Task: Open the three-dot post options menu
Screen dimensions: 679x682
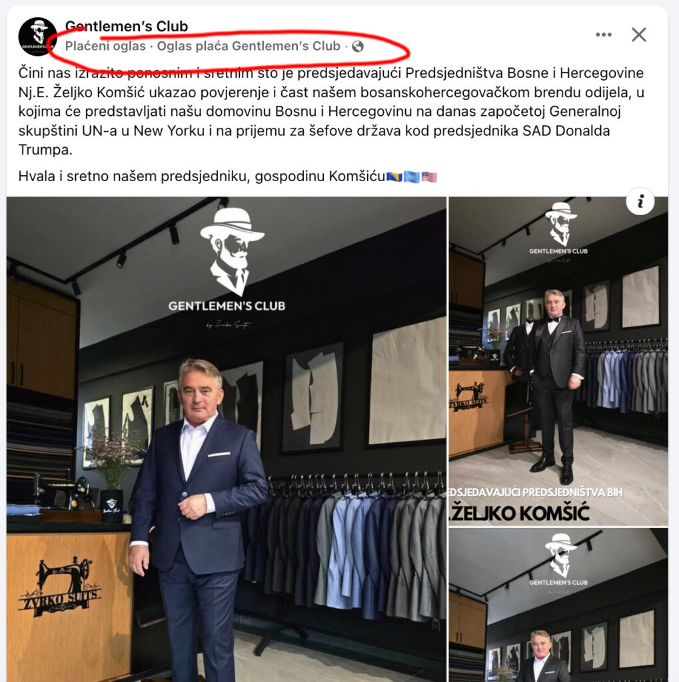Action: [x=604, y=35]
